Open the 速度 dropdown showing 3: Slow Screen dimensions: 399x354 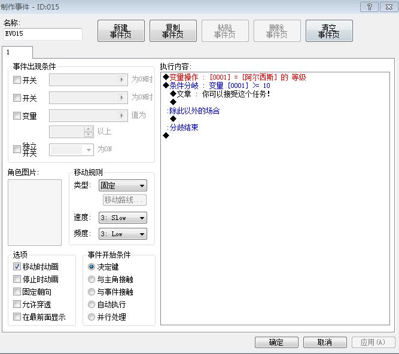[123, 218]
